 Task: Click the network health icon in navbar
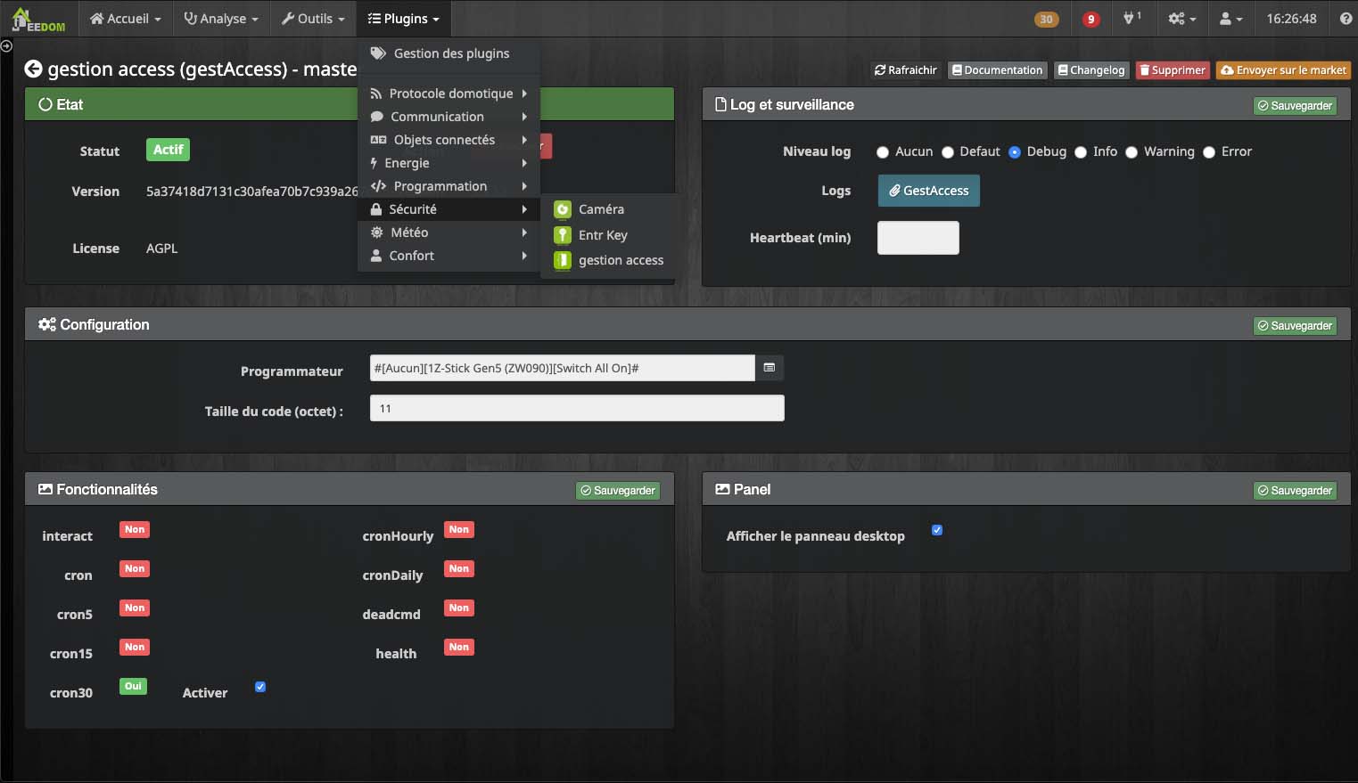coord(1132,18)
